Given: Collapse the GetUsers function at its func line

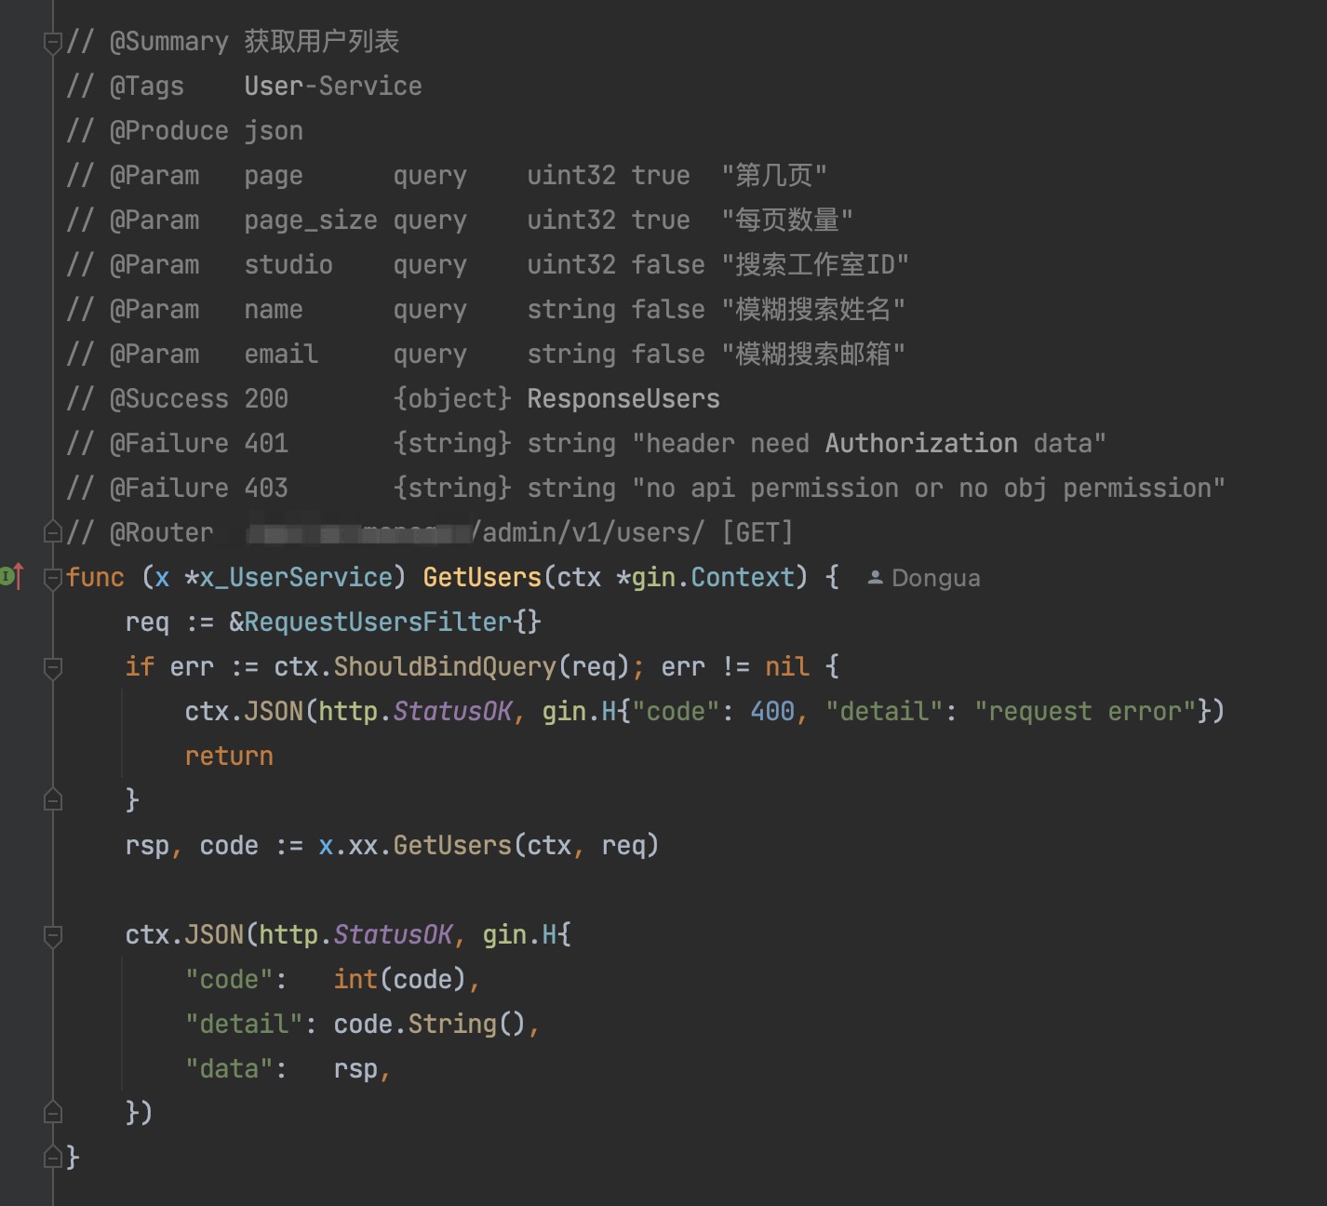Looking at the screenshot, I should (53, 578).
